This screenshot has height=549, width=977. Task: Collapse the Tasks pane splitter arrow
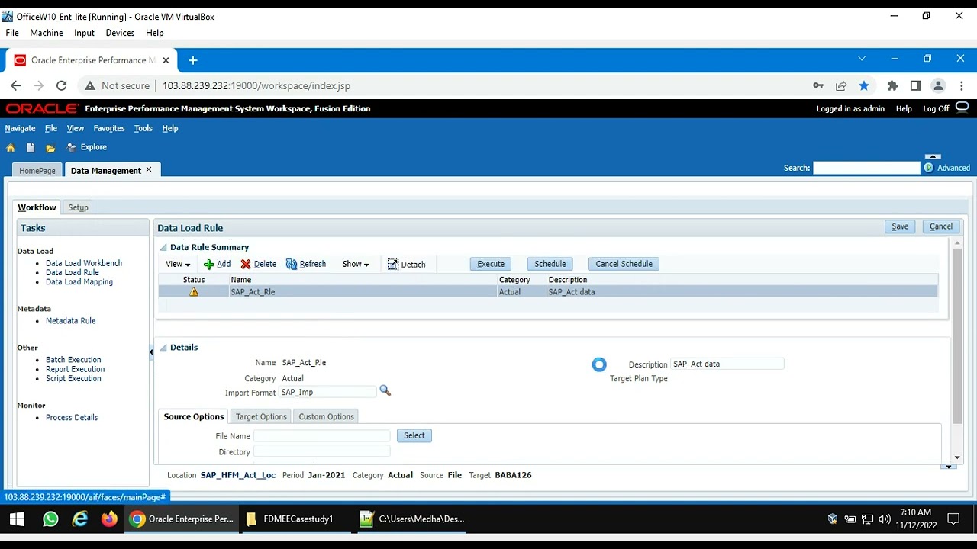pyautogui.click(x=151, y=352)
